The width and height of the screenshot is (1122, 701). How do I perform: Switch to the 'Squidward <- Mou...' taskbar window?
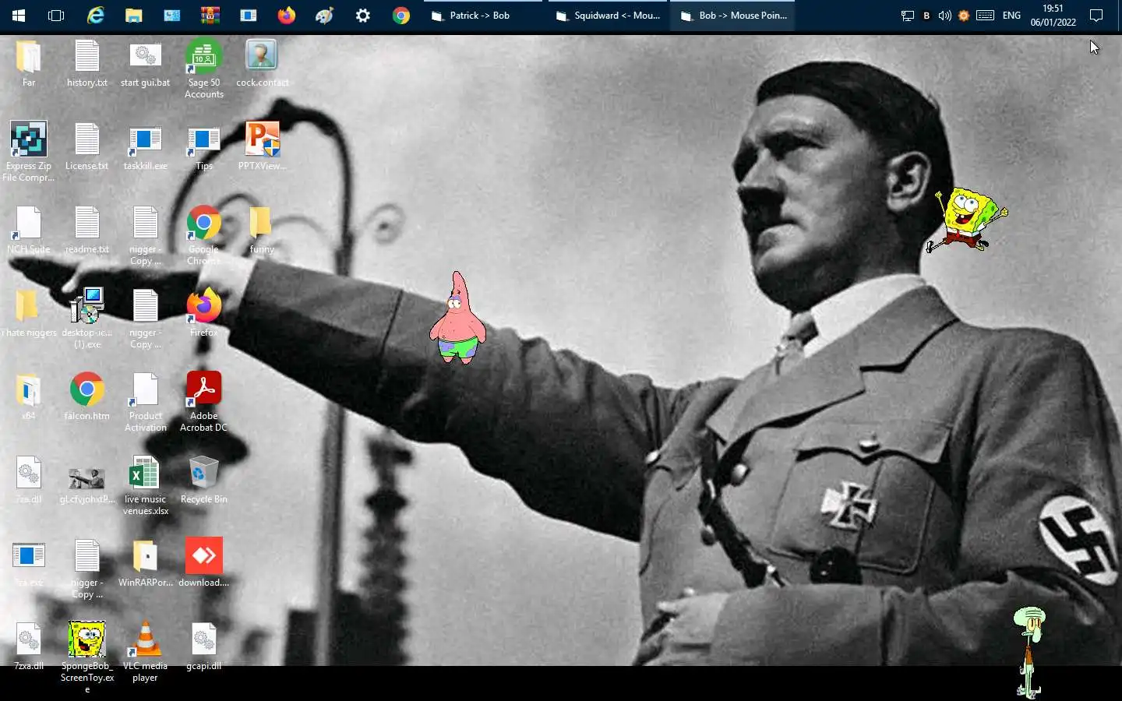pos(609,15)
